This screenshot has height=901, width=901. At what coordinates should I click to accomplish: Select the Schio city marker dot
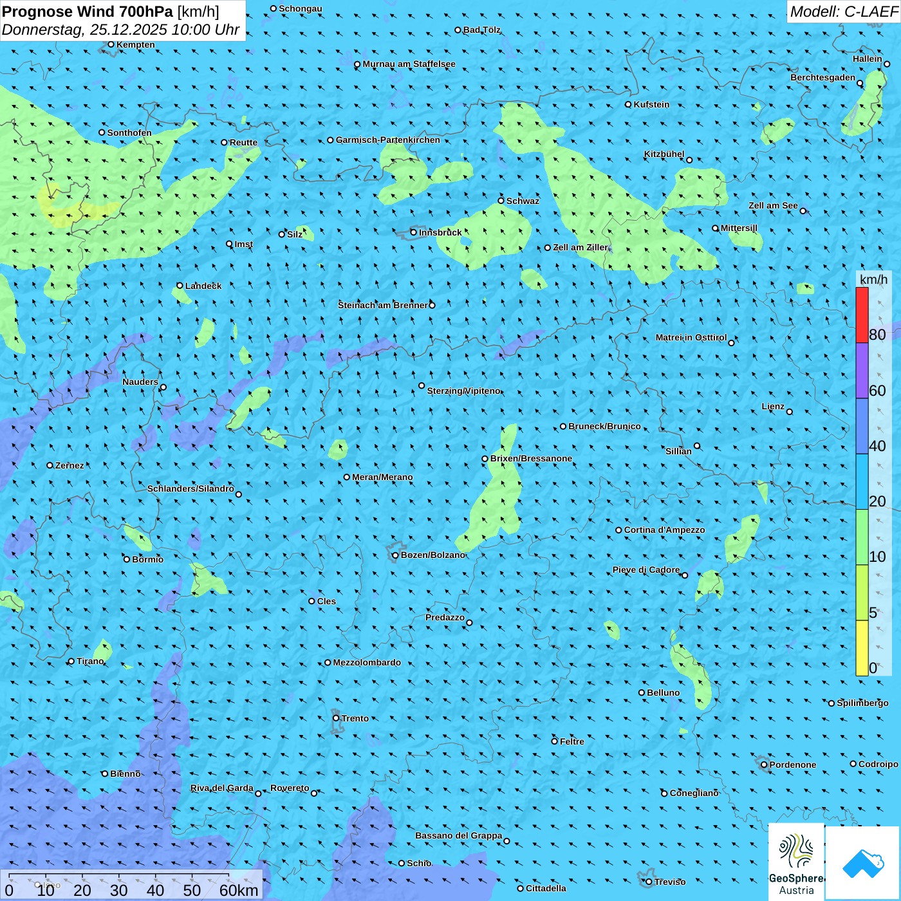tap(402, 863)
